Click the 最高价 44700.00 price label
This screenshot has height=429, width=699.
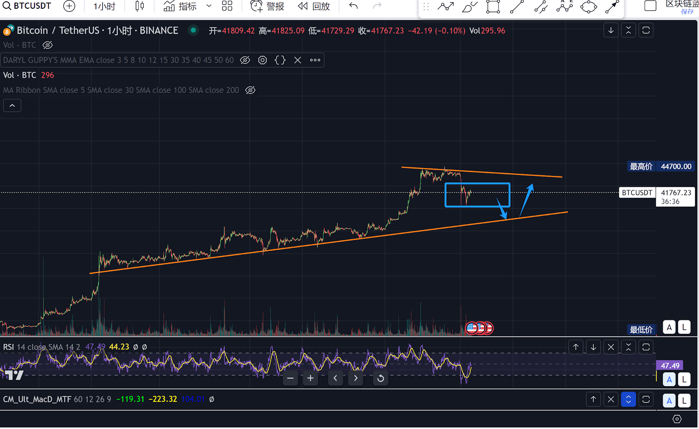pyautogui.click(x=661, y=166)
